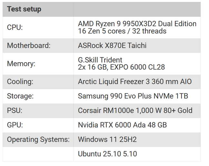This screenshot has width=209, height=166.
Task: Select the "Cooling:" row label
Action: coord(20,82)
